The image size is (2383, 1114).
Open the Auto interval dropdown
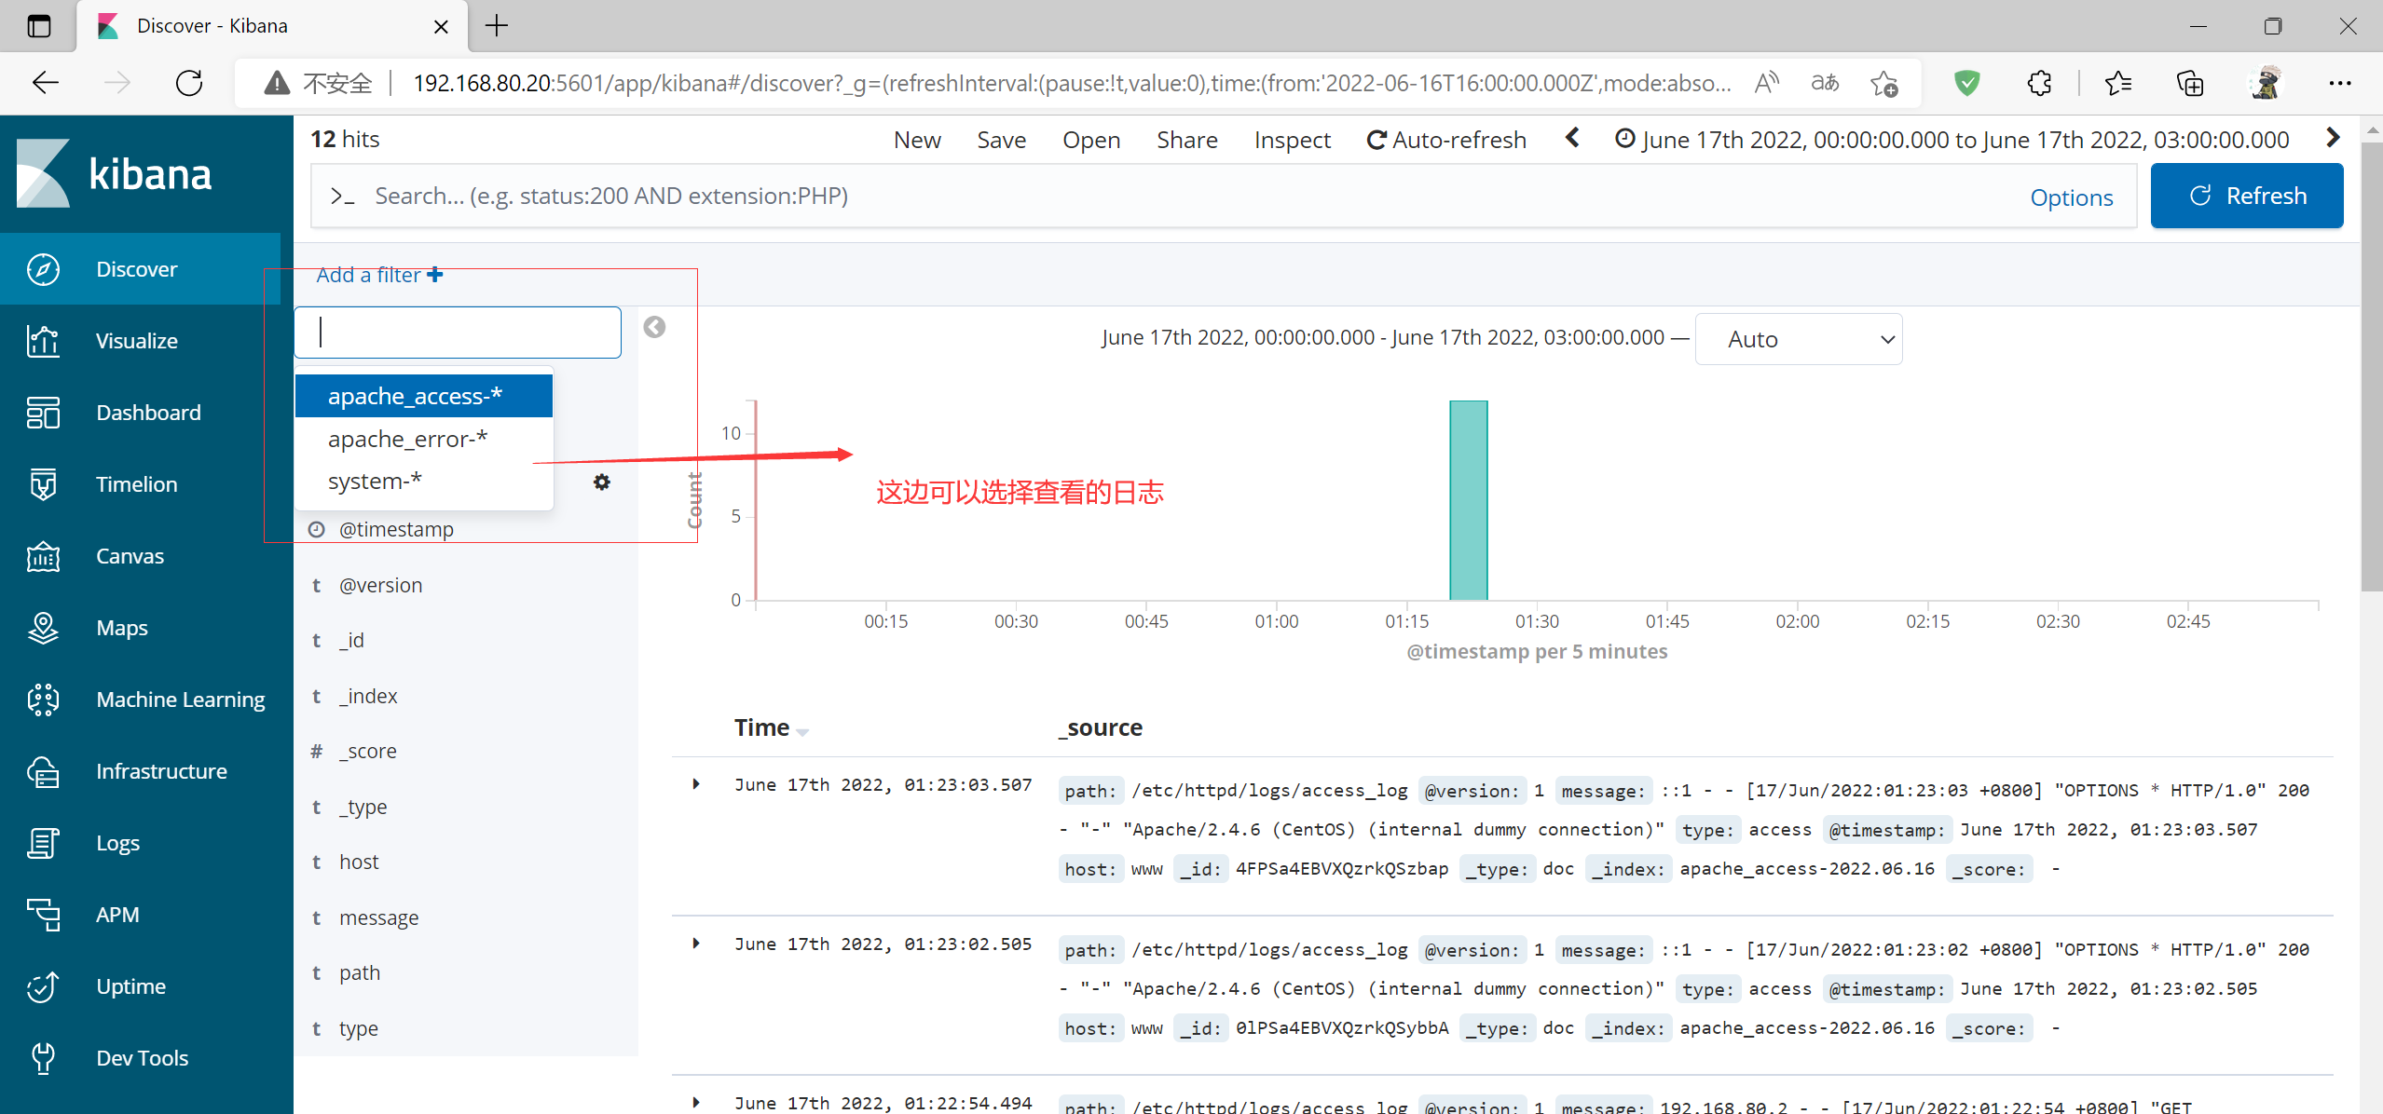coord(1798,339)
